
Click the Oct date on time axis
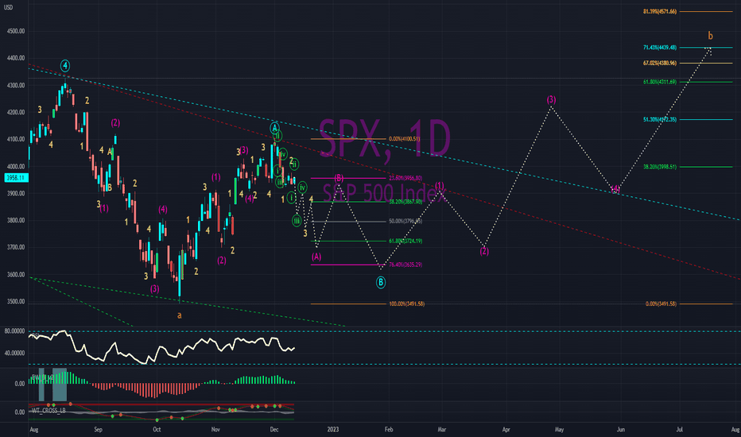157,429
